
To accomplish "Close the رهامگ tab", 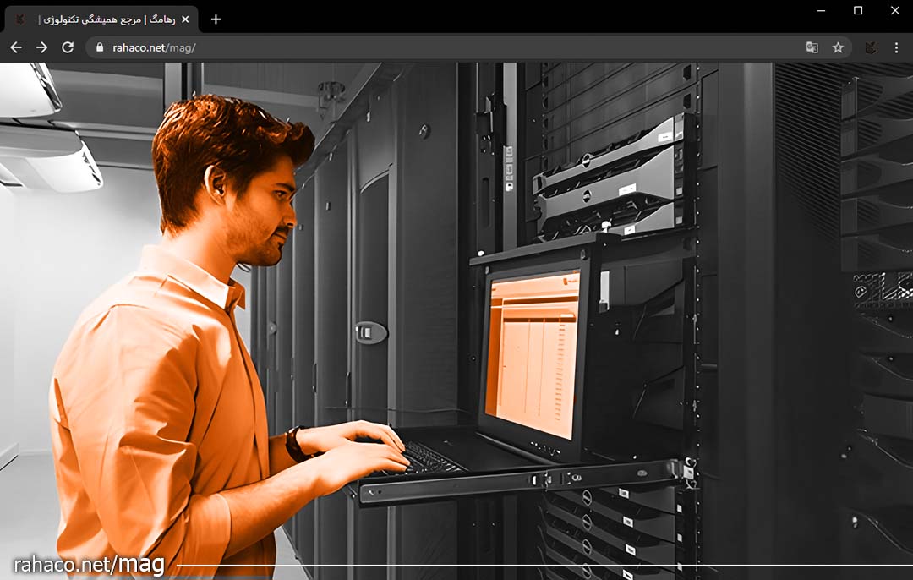I will click(185, 19).
